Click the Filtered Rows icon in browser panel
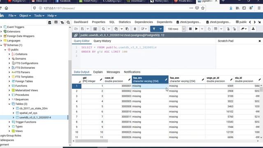263x148 pixels. pyautogui.click(x=62, y=22)
